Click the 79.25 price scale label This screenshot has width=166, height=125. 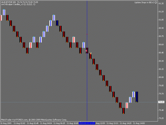click(x=161, y=118)
